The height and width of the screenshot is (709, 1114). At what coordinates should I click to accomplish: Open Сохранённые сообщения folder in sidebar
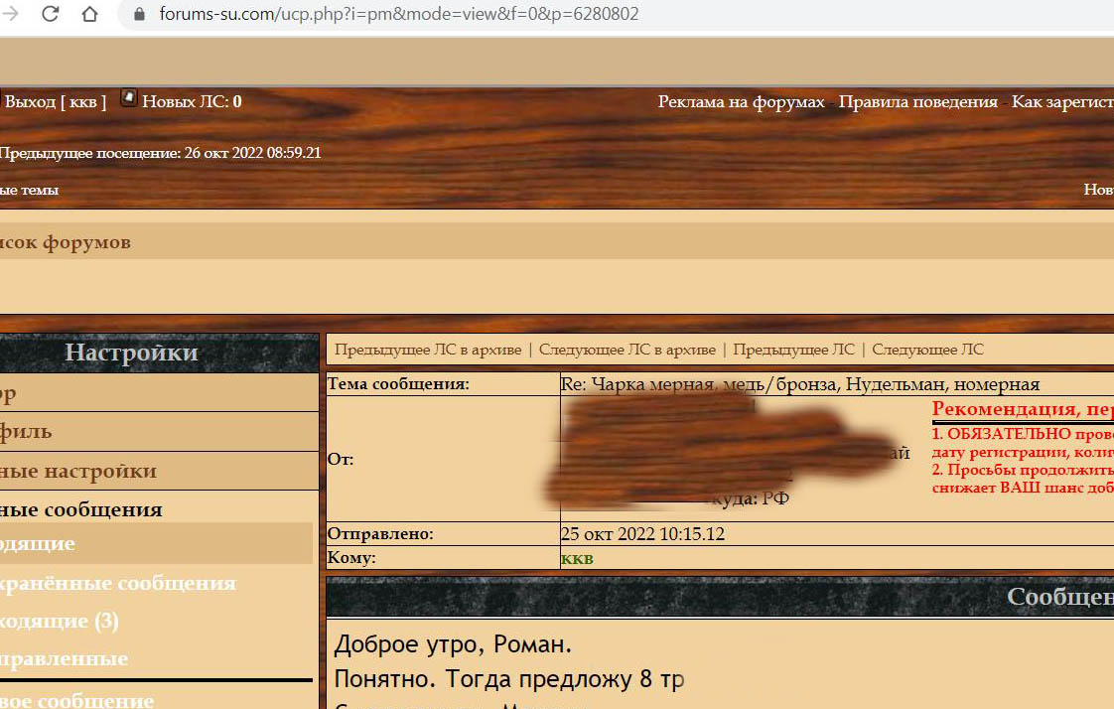click(117, 583)
